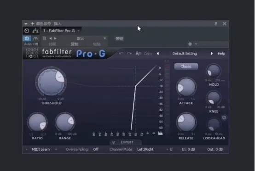Click the plugin activation clock icon

[27, 31]
